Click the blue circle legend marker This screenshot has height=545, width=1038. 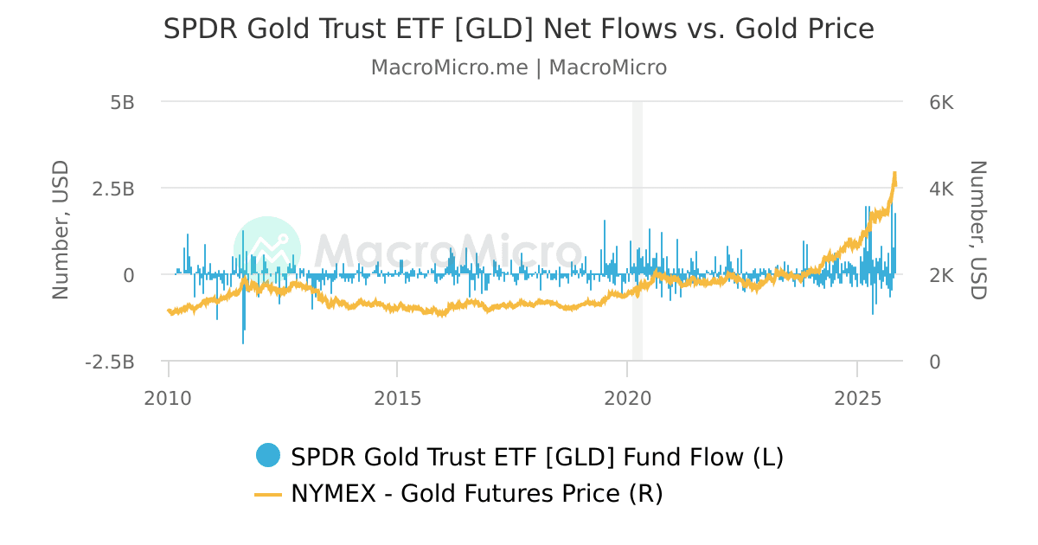(268, 456)
